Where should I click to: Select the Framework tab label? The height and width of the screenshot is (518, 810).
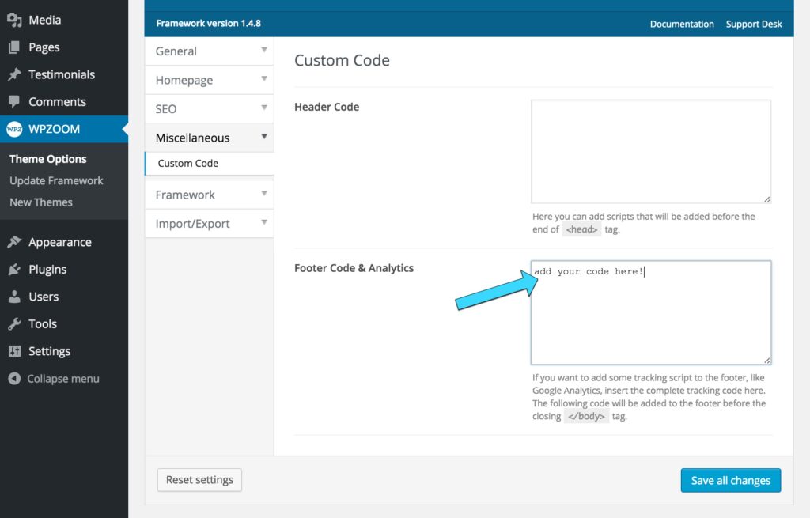tap(185, 195)
